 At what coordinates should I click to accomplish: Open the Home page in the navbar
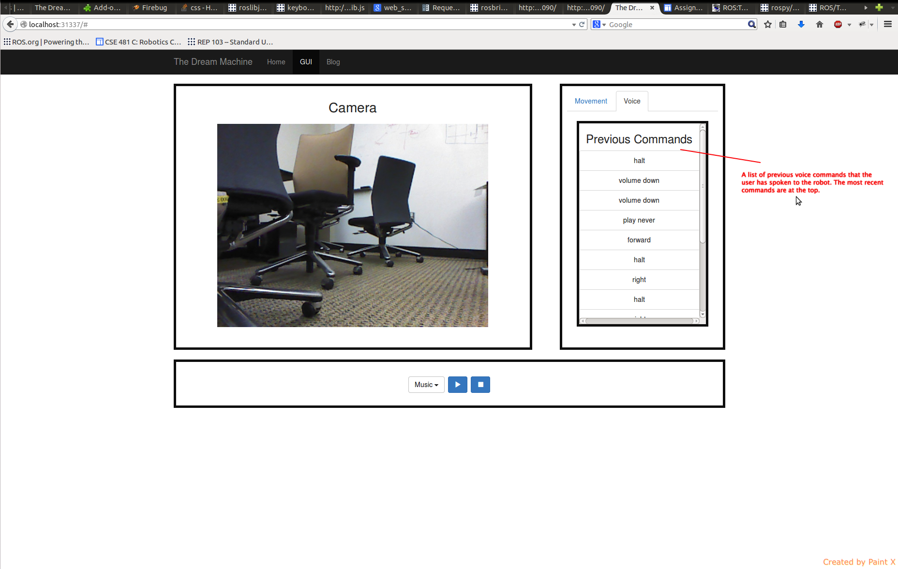click(x=276, y=62)
